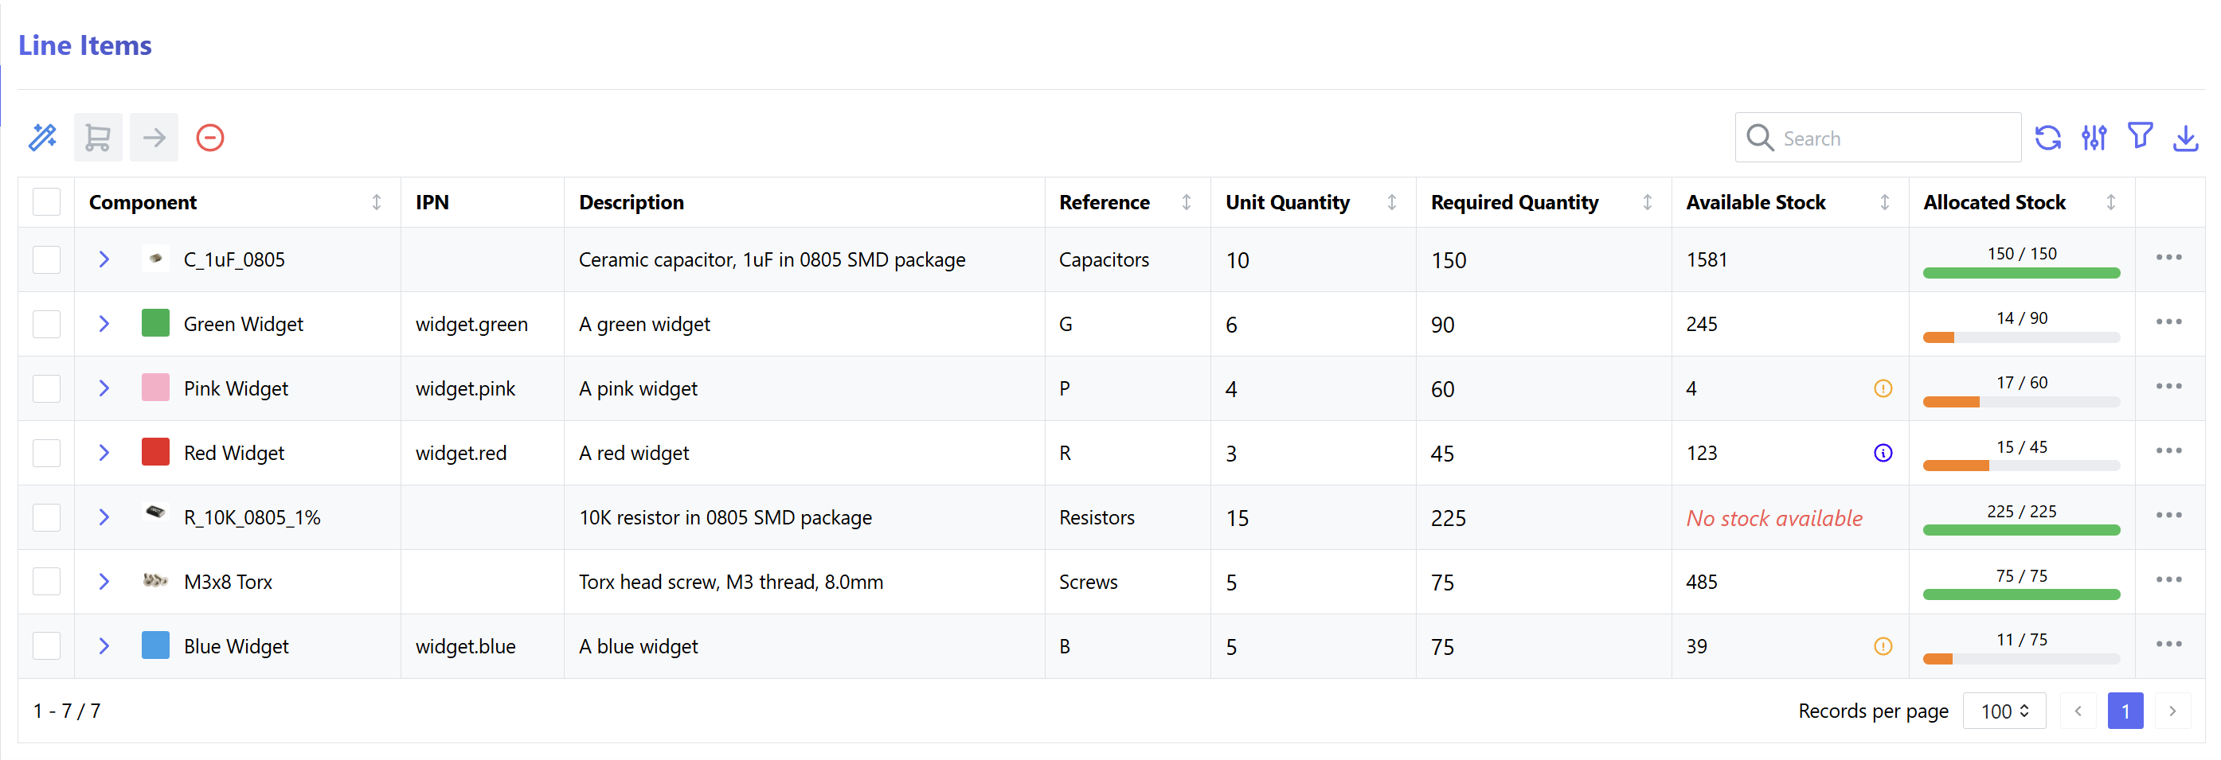Click the 'Torx head screw, M3 thread, 8.0mm' description
Image resolution: width=2221 pixels, height=760 pixels.
click(x=731, y=582)
